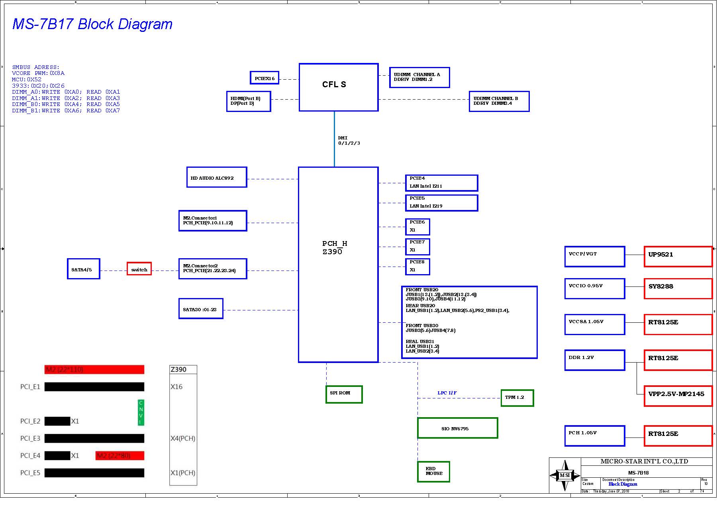727x514 pixels.
Task: Click the FRONT USB20 heading in the USB block
Action: pos(422,290)
